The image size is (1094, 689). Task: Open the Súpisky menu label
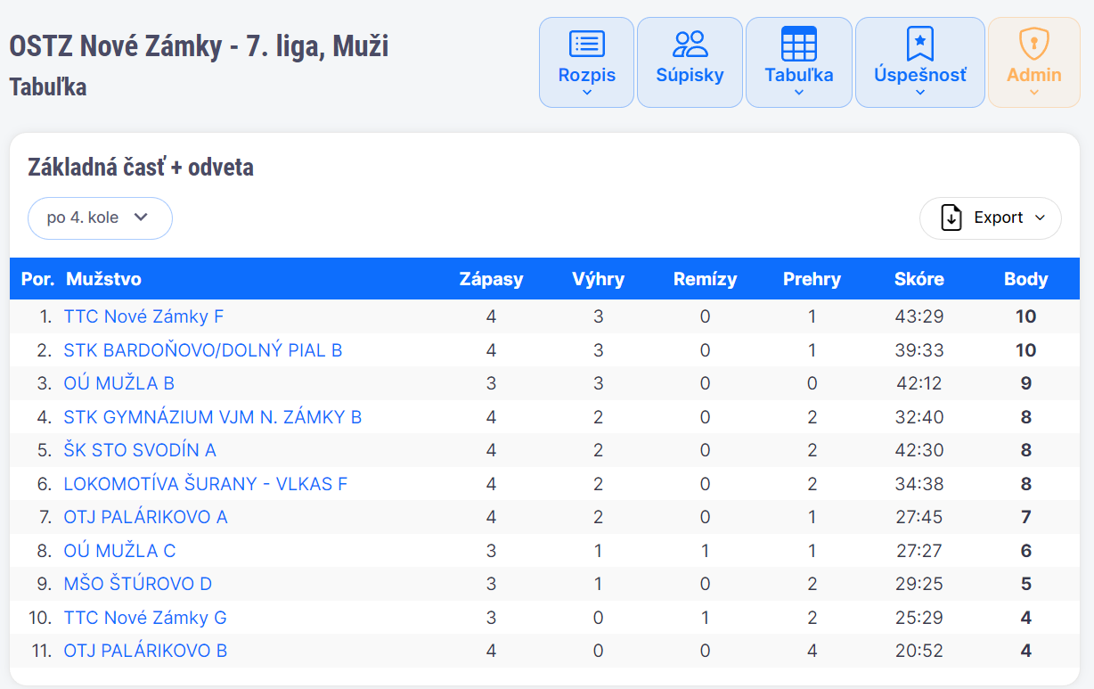tap(690, 75)
